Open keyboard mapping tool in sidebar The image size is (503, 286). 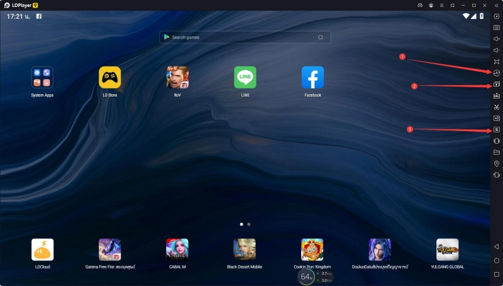[x=496, y=28]
